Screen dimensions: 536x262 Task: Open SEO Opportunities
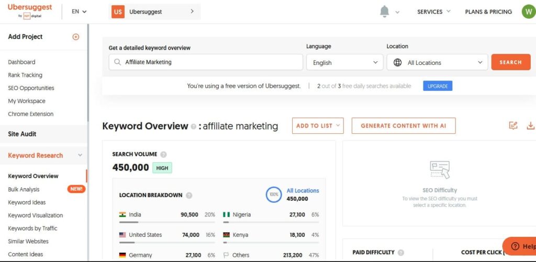[x=31, y=88]
